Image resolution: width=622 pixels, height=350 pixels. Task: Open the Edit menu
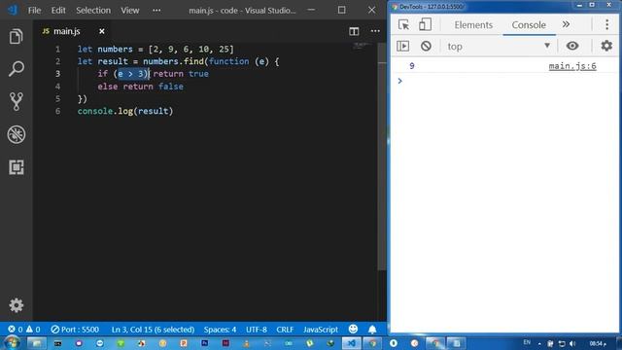58,11
